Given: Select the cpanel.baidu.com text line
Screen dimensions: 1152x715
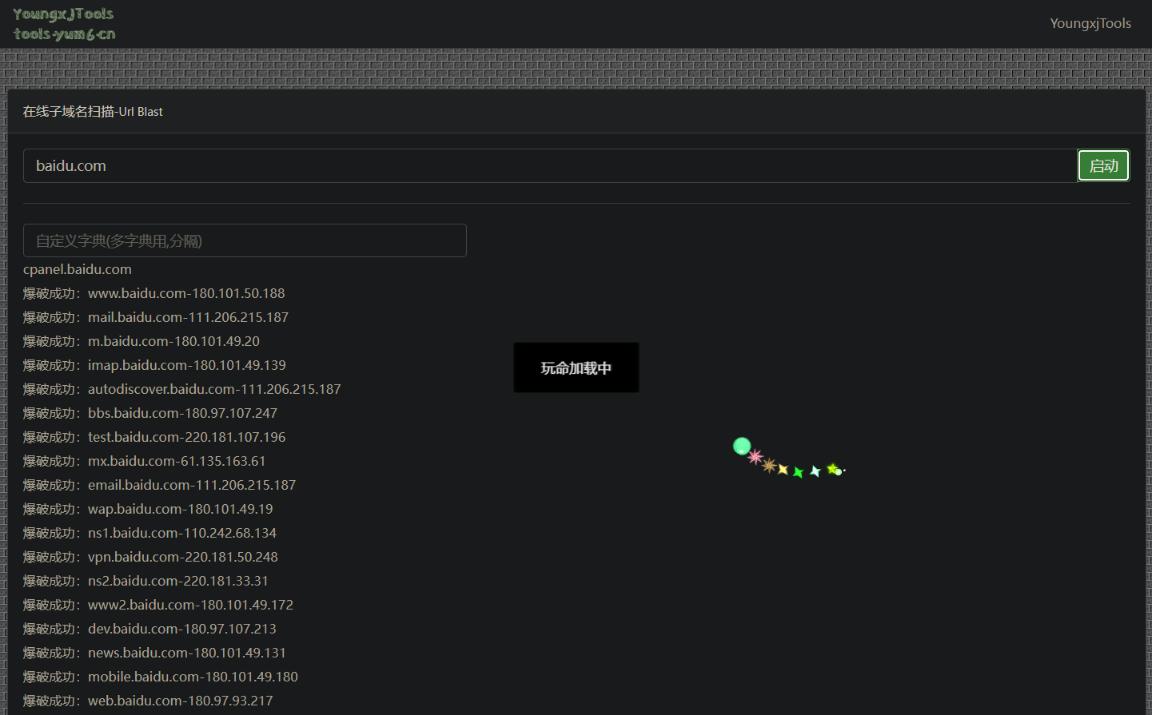Looking at the screenshot, I should (78, 269).
